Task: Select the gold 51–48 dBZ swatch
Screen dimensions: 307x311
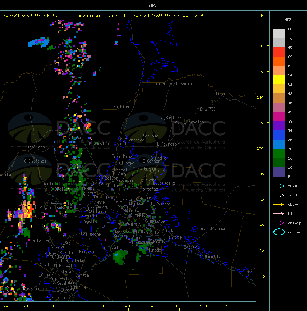Action: coord(279,89)
